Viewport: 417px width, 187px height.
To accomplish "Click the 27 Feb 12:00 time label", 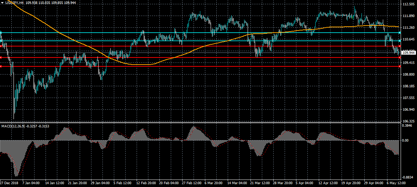I will [191, 183].
